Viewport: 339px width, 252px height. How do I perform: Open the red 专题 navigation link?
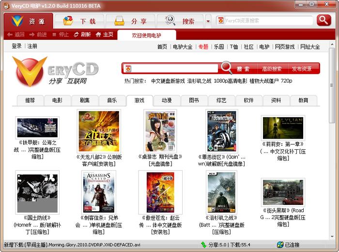coord(203,47)
